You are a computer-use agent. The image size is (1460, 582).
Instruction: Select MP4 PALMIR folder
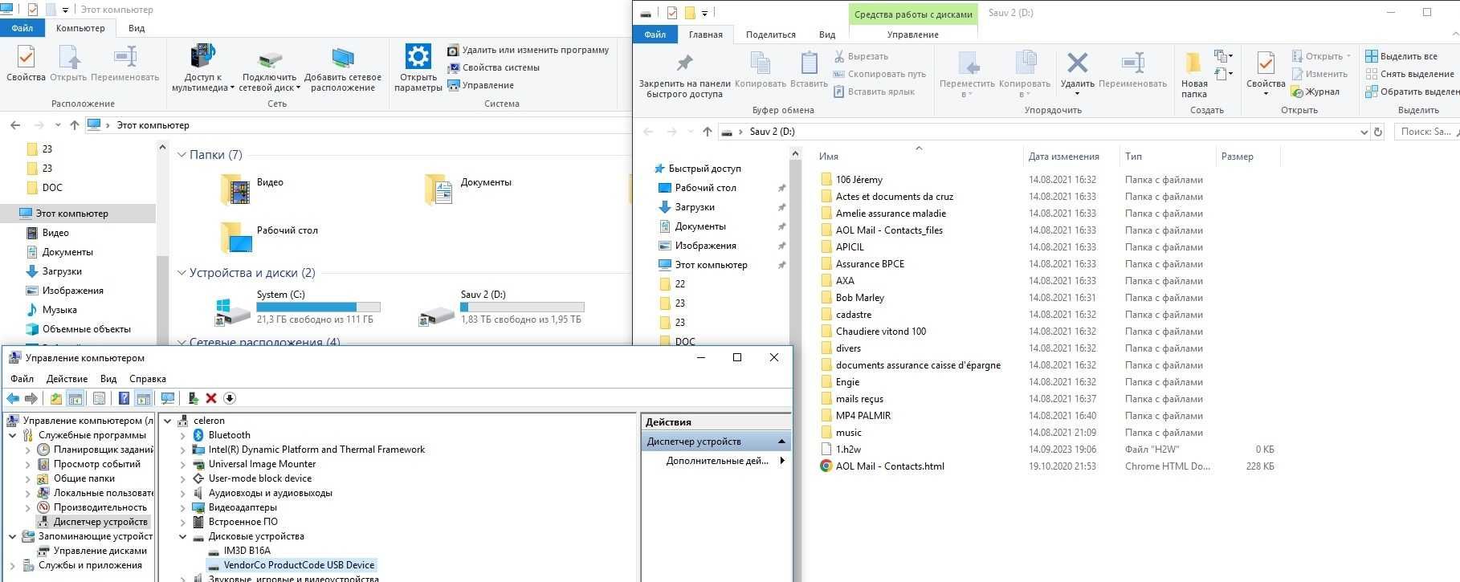[x=863, y=416]
